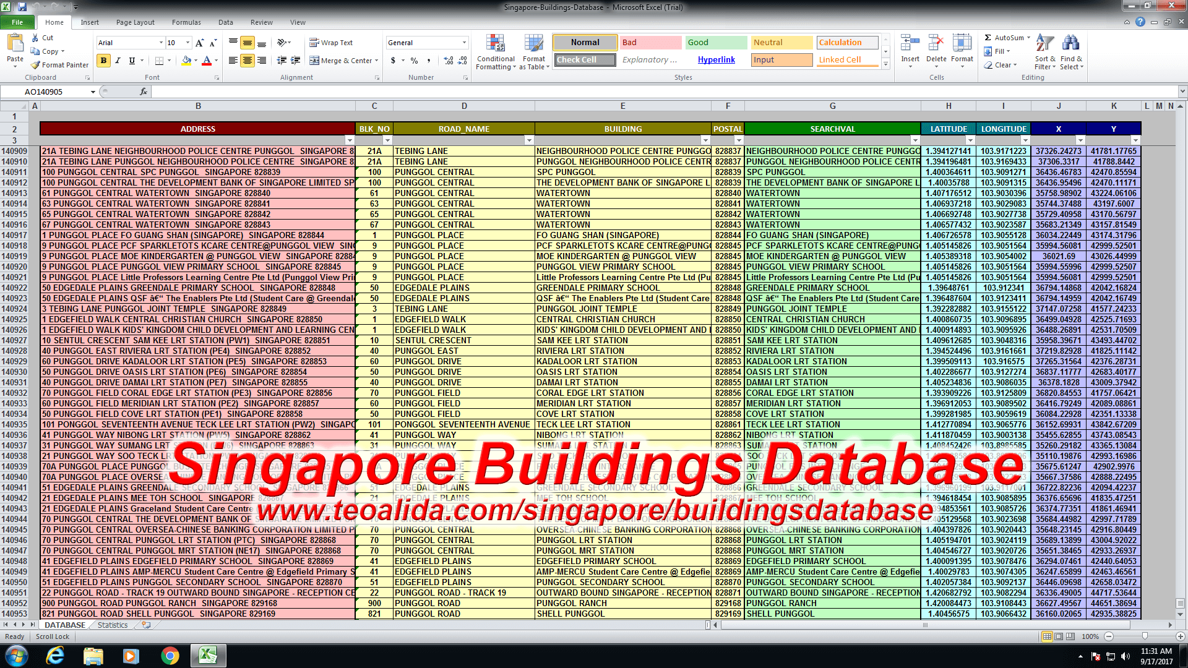Viewport: 1188px width, 668px height.
Task: Click Increase Font Size icon
Action: 199,43
